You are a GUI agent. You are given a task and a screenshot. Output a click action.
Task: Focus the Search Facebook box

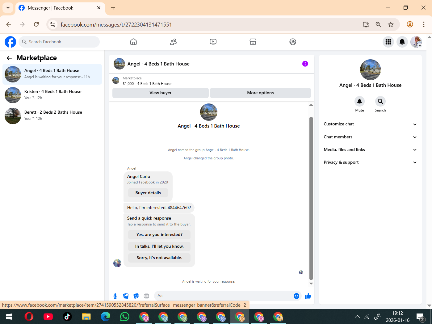59,42
